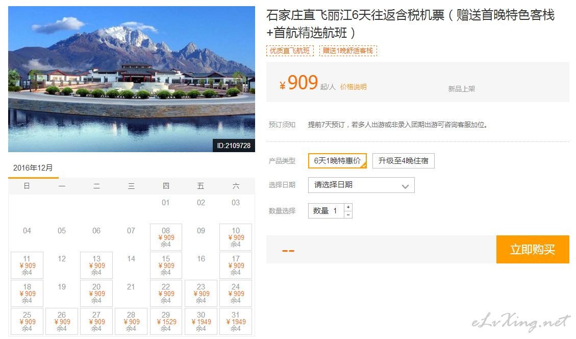Click the 优质直飞航班 tag
Screen dimensions: 576x339
click(290, 51)
